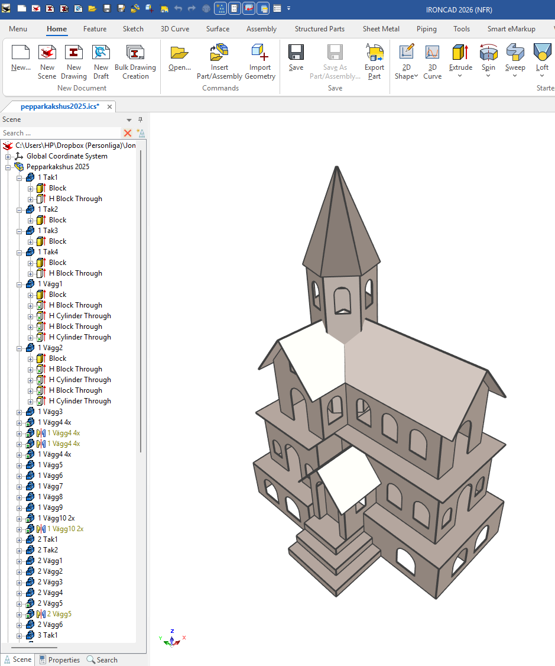The width and height of the screenshot is (555, 666).
Task: Close the pepparkakshus2025.ics document tab
Action: click(110, 106)
